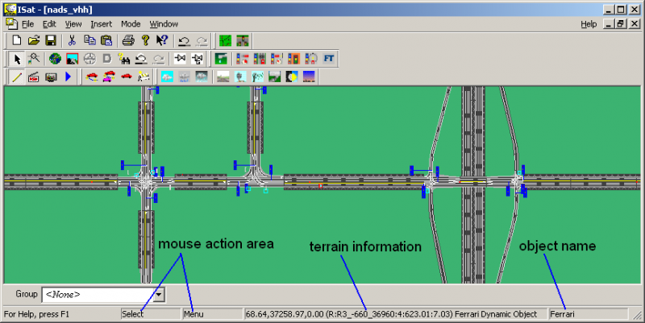Viewport: 645px width, 323px height.
Task: Save using the floppy disk icon
Action: click(x=51, y=40)
